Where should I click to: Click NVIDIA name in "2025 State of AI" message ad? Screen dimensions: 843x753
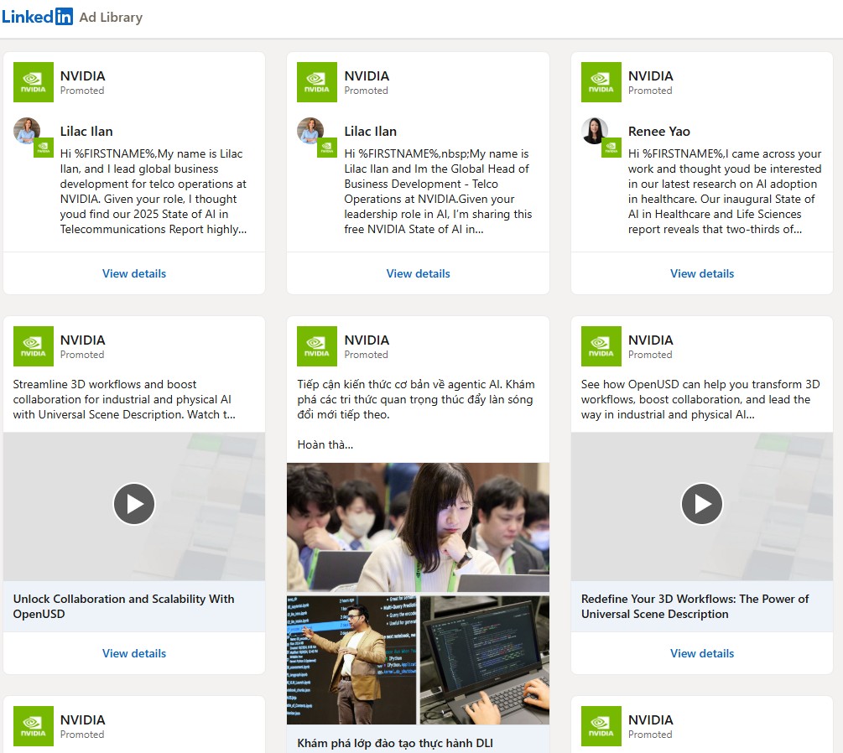coord(83,75)
